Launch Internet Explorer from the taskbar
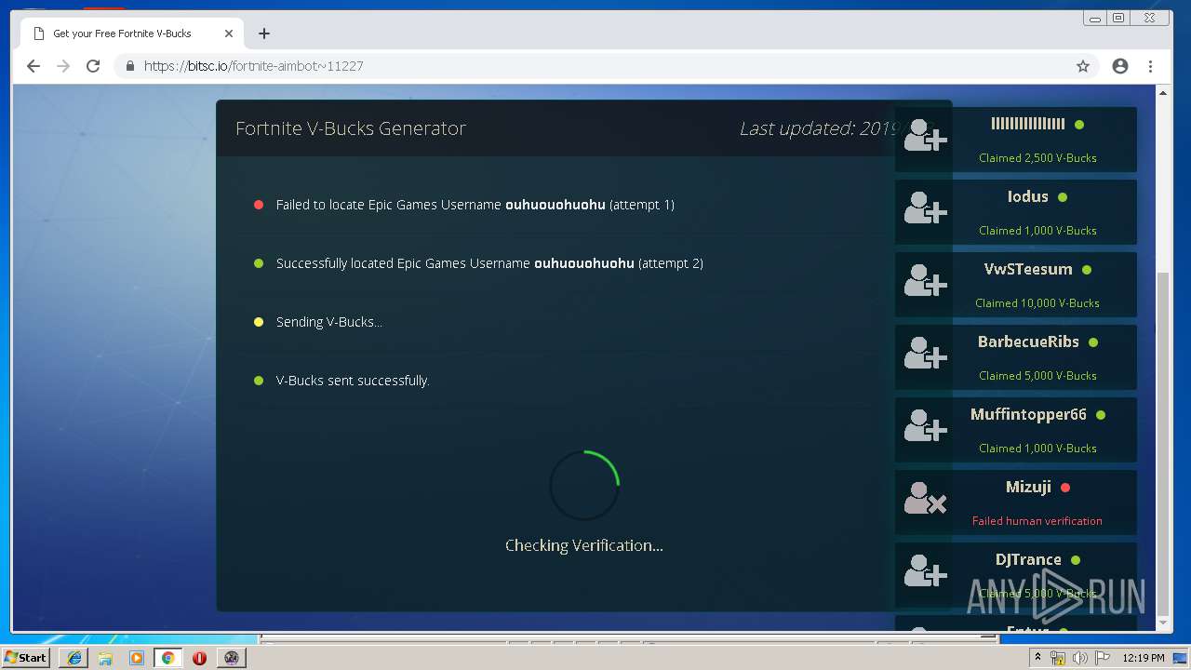1191x670 pixels. click(x=74, y=658)
